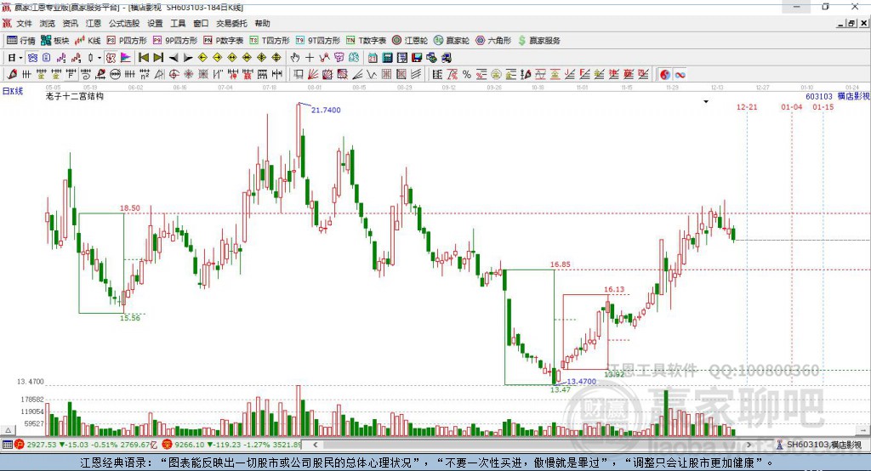Image resolution: width=871 pixels, height=471 pixels.
Task: Open the 工具 menu
Action: 178,23
